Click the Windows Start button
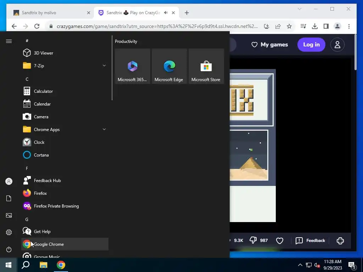 tap(9, 265)
